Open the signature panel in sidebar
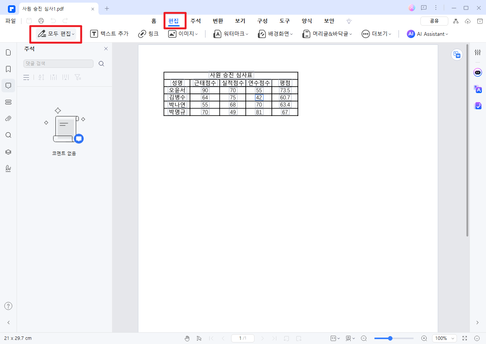 click(8, 168)
